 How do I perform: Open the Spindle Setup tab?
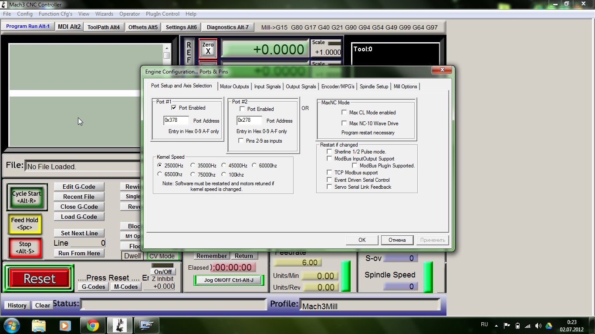(373, 87)
